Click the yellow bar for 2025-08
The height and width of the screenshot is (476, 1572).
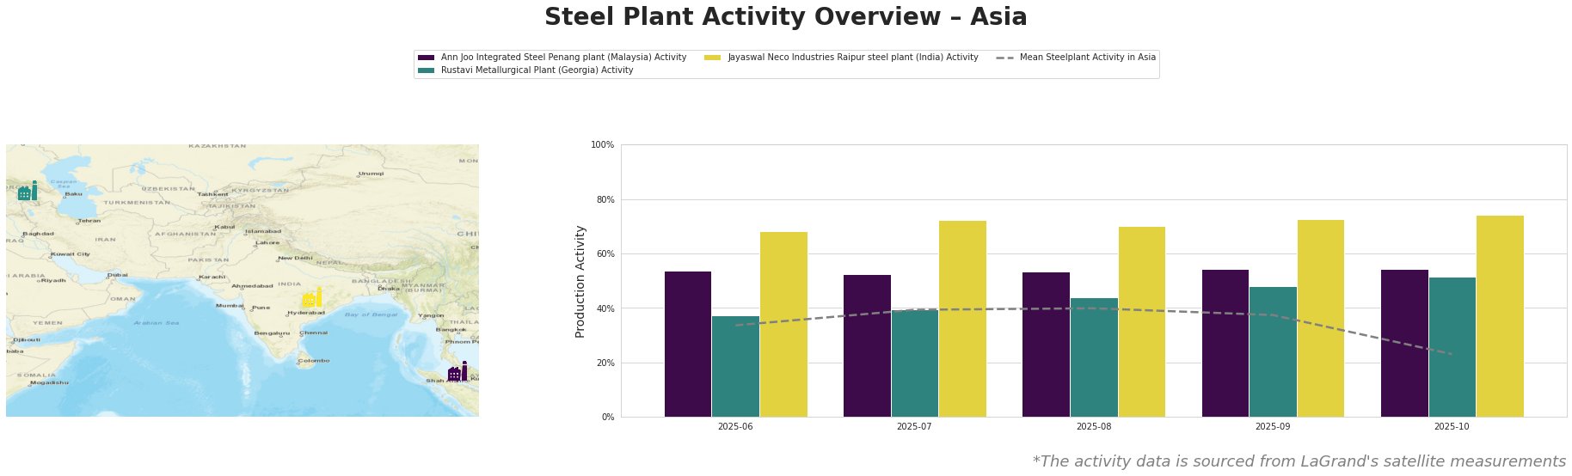pyautogui.click(x=1142, y=322)
